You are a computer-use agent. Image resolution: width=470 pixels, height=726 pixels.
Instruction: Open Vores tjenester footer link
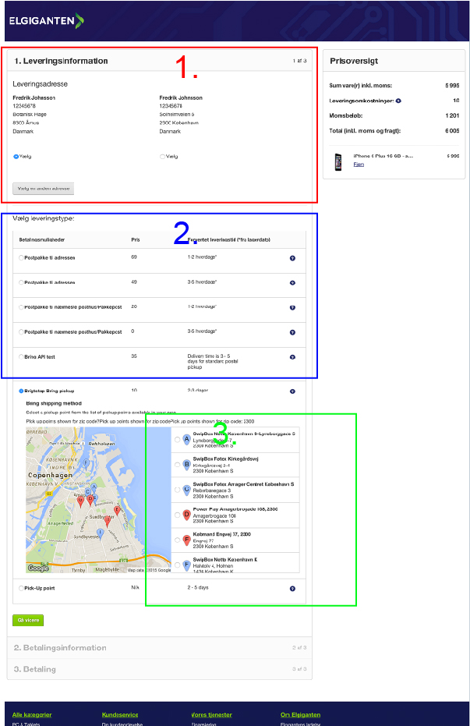click(211, 715)
